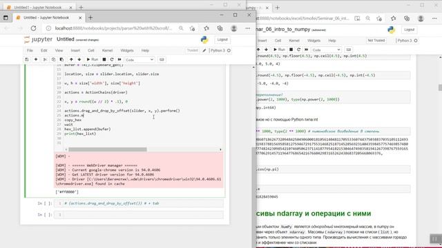
Task: Open new tab in front browser window
Action: pyautogui.click(x=90, y=18)
